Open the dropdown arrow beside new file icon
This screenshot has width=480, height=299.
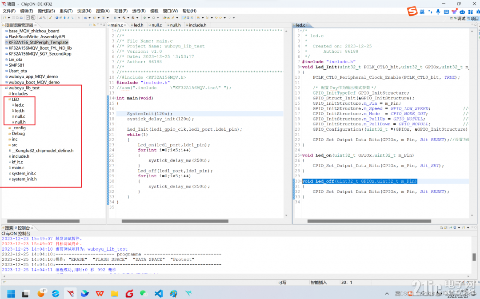tap(9, 18)
